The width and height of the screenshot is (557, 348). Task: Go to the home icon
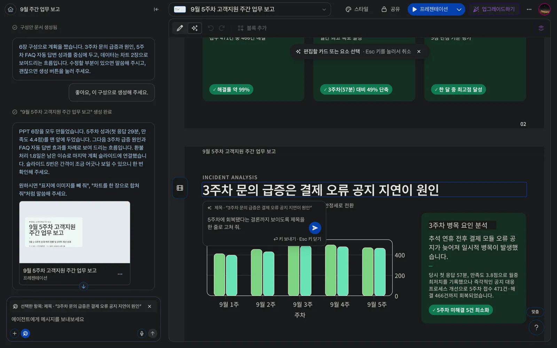pos(11,9)
